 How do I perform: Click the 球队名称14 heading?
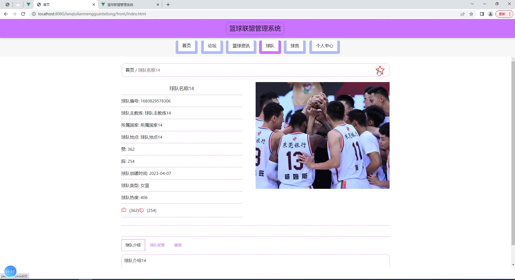tap(182, 89)
